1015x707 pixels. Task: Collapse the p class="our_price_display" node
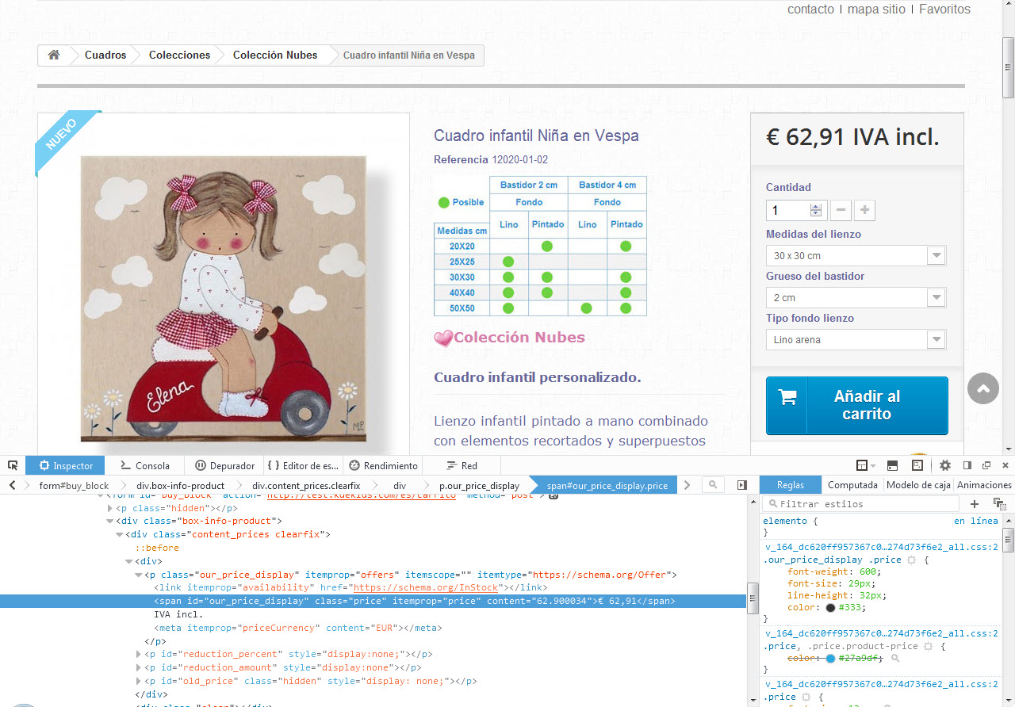pos(139,575)
